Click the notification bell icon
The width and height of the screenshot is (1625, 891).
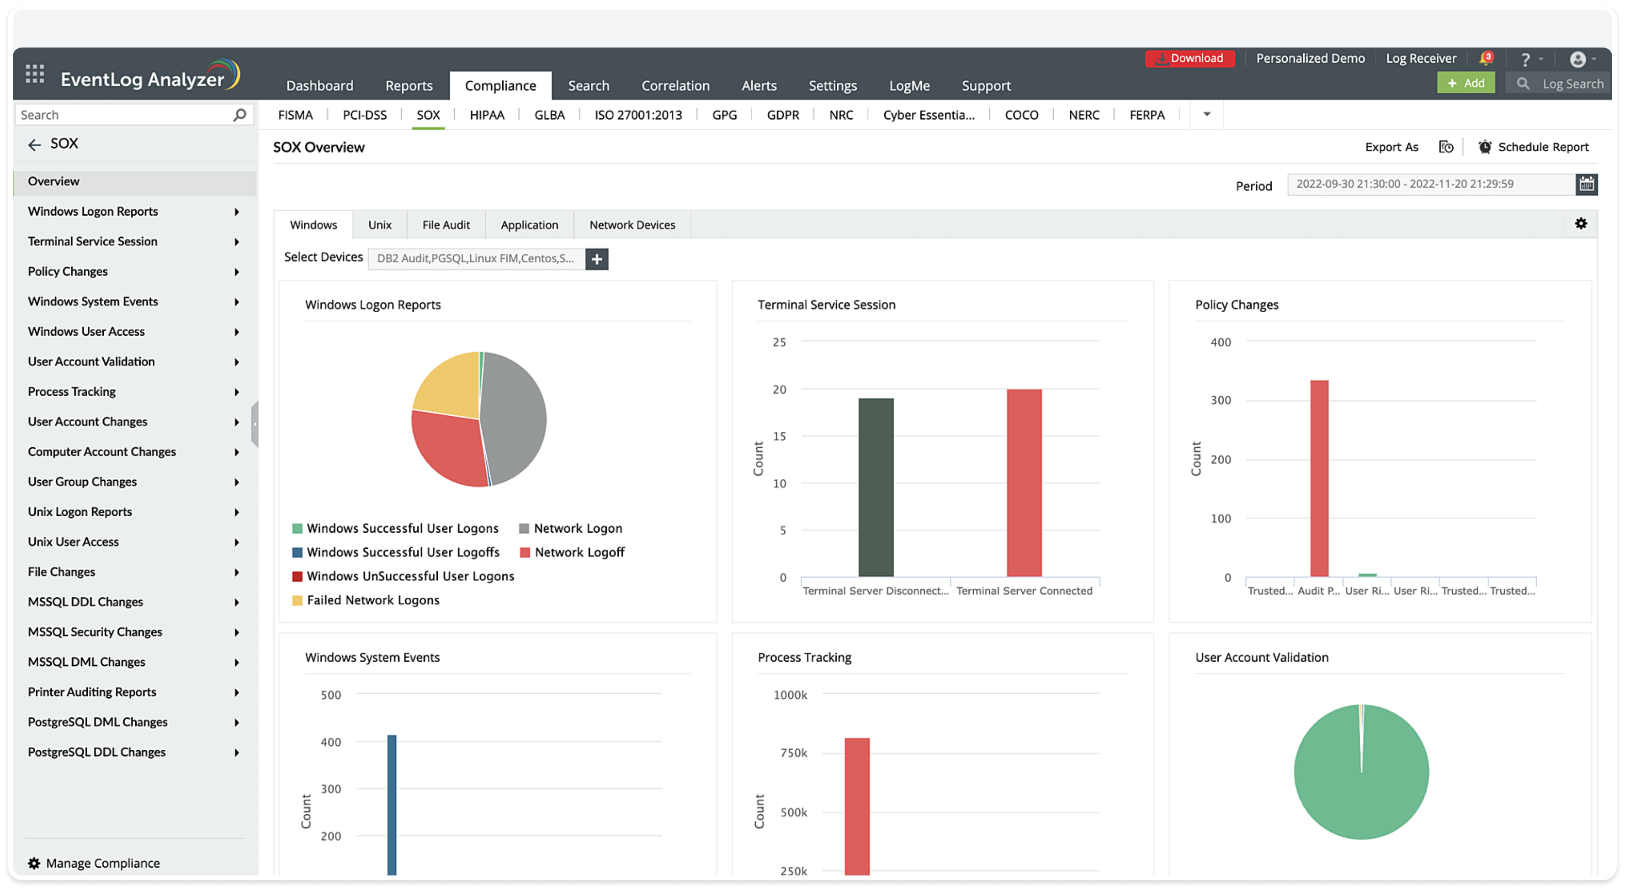point(1486,58)
